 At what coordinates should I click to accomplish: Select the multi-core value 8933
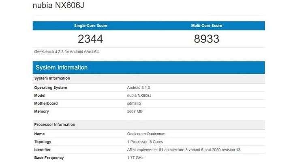coord(207,39)
